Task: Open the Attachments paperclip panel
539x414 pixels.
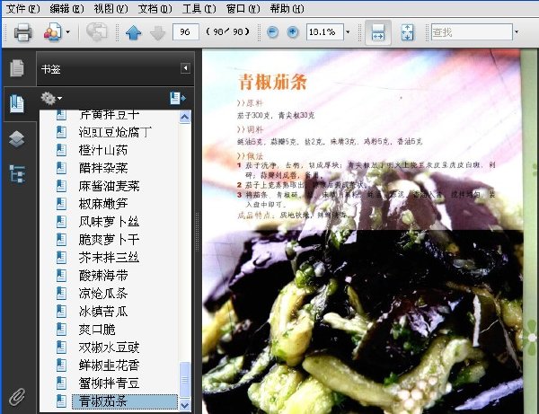Action: pyautogui.click(x=17, y=397)
